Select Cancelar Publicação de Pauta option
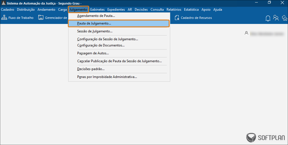 click(x=119, y=61)
